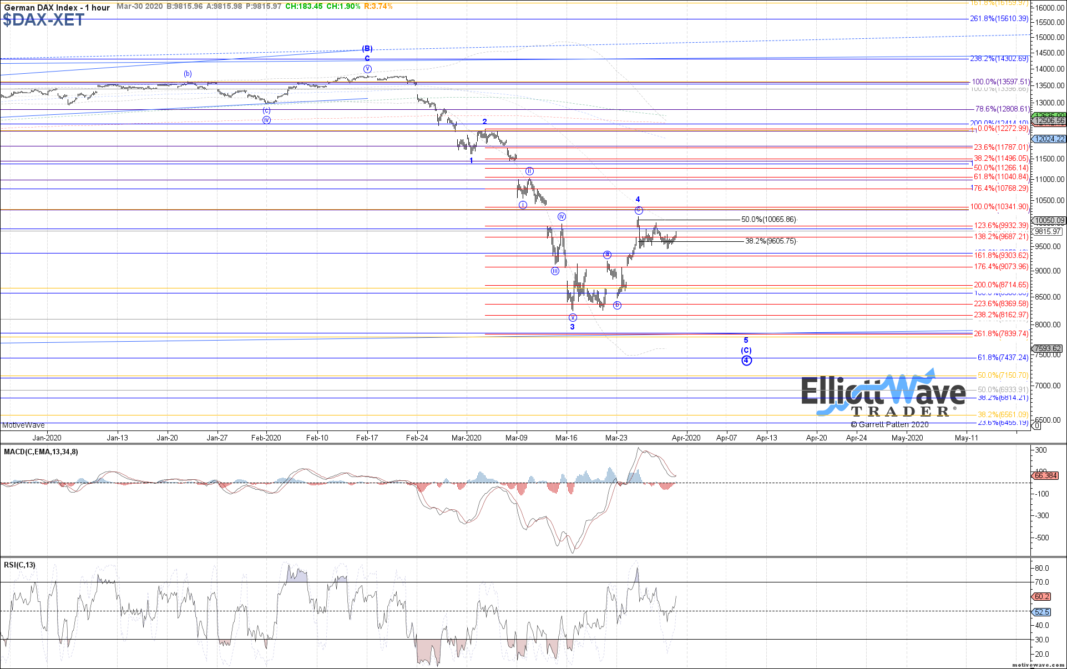This screenshot has width=1067, height=669.
Task: Click the RSI(C,13) indicator title
Action: click(x=19, y=565)
